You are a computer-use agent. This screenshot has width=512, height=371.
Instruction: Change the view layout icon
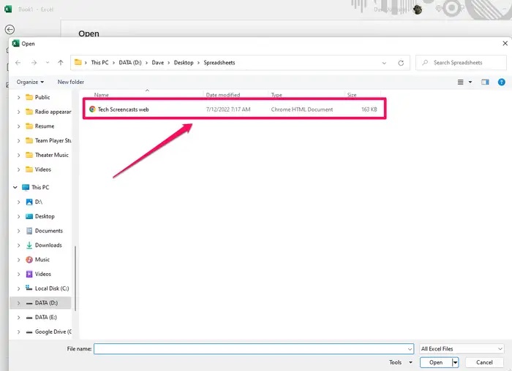(460, 82)
